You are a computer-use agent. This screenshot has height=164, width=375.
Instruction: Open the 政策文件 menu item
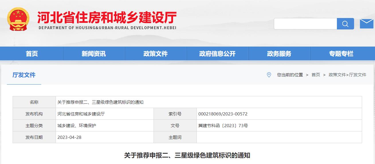(x=156, y=53)
